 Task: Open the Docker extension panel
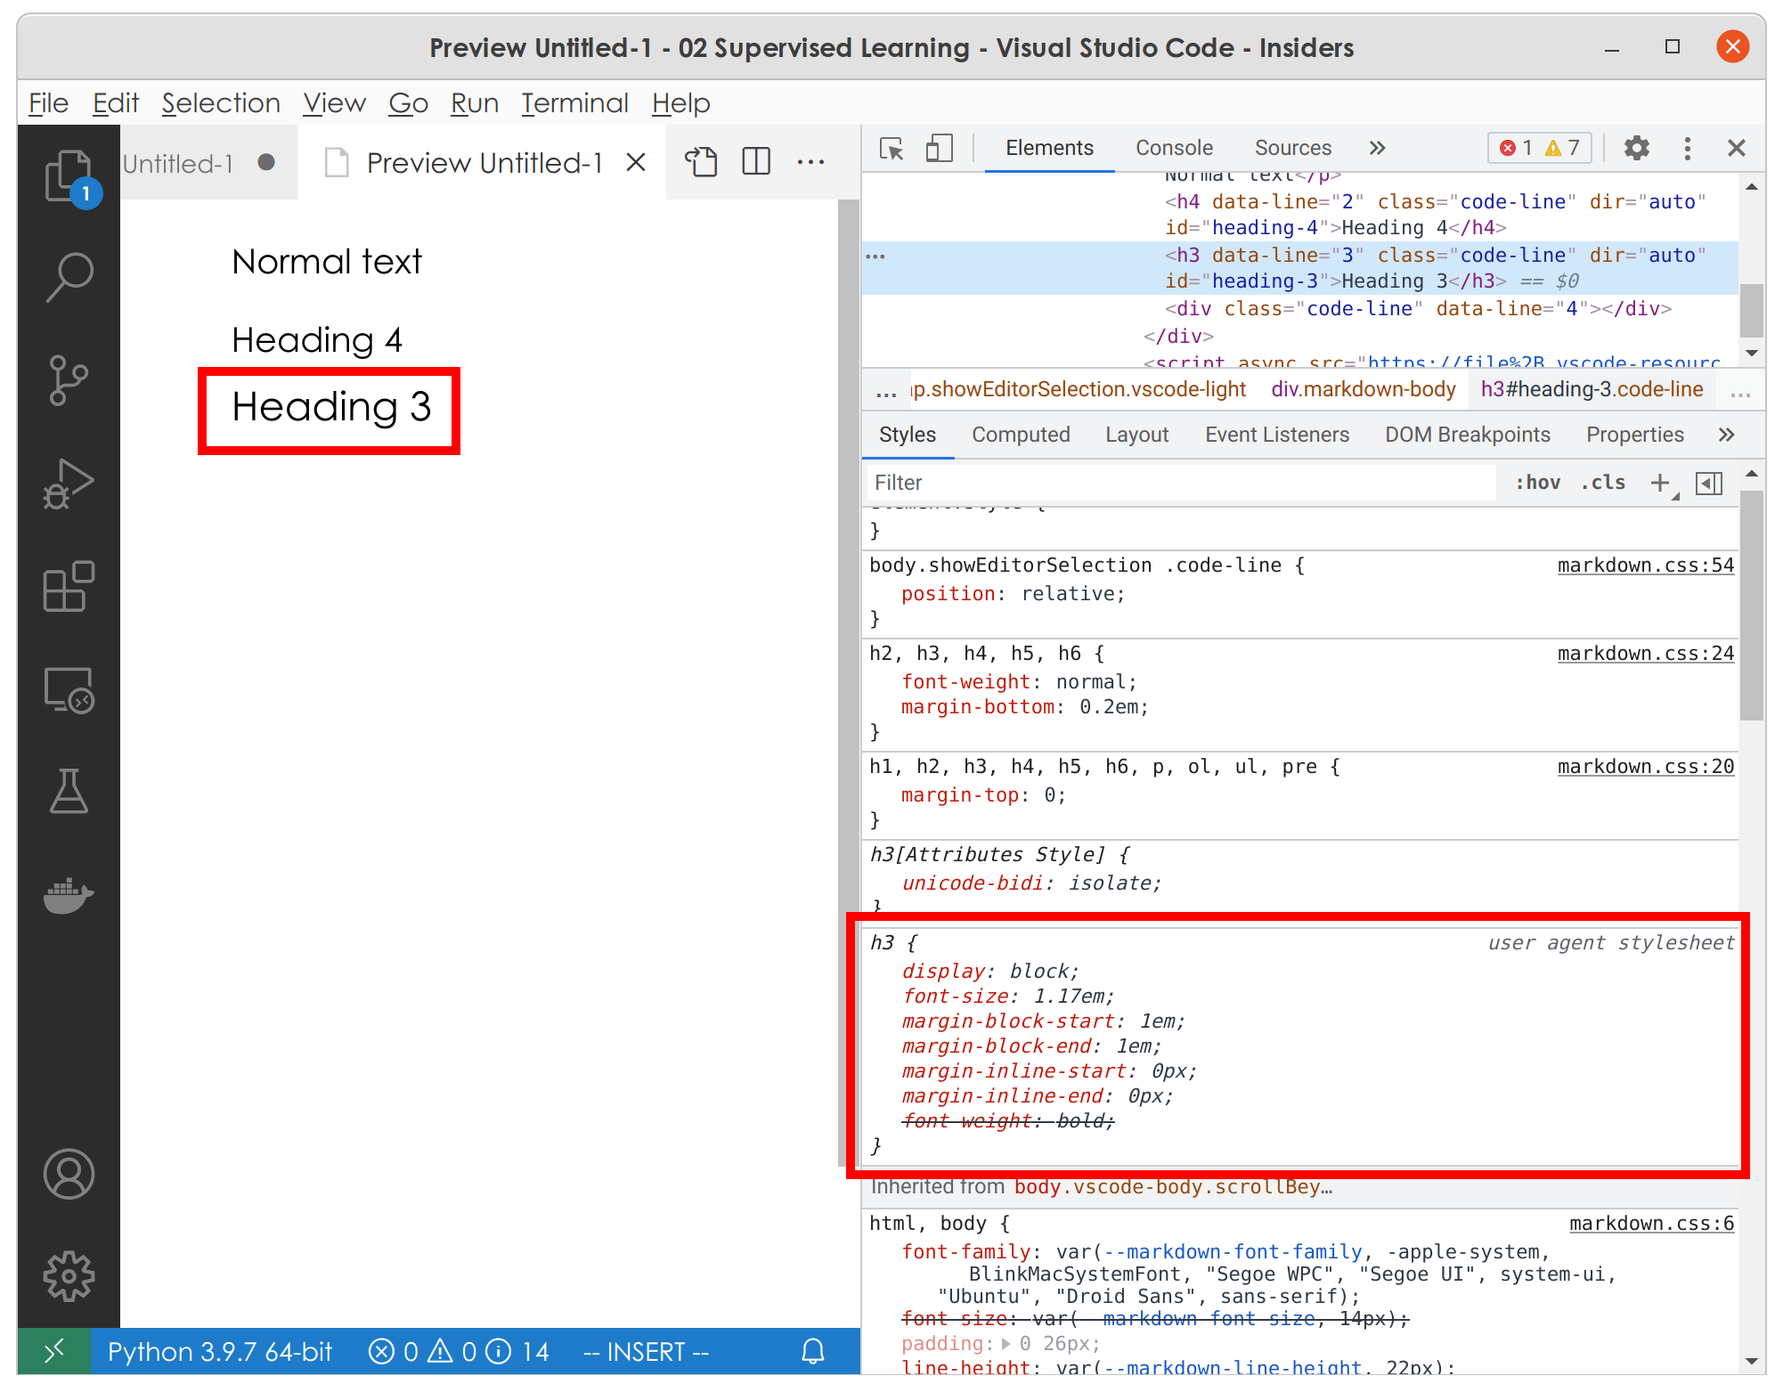click(x=70, y=895)
